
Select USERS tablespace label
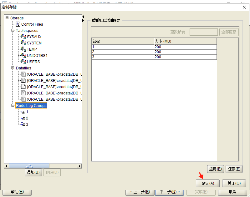pos(33,62)
